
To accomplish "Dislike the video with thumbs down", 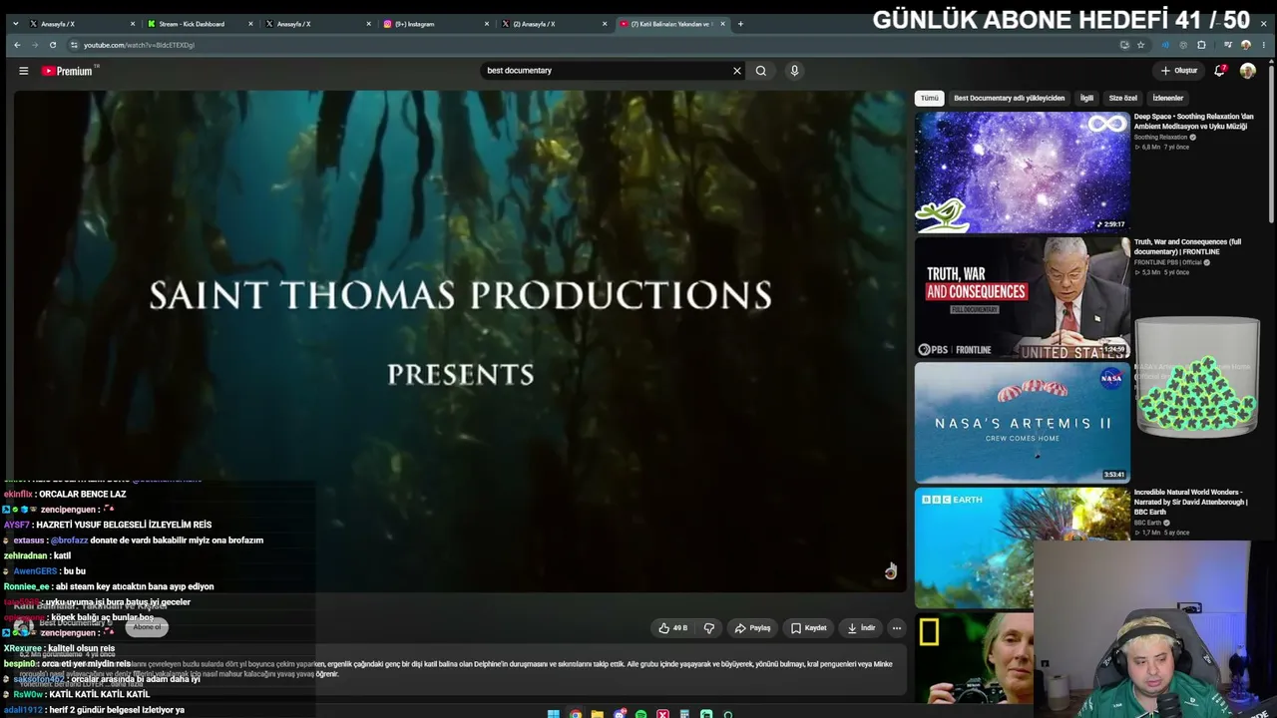I will point(709,628).
